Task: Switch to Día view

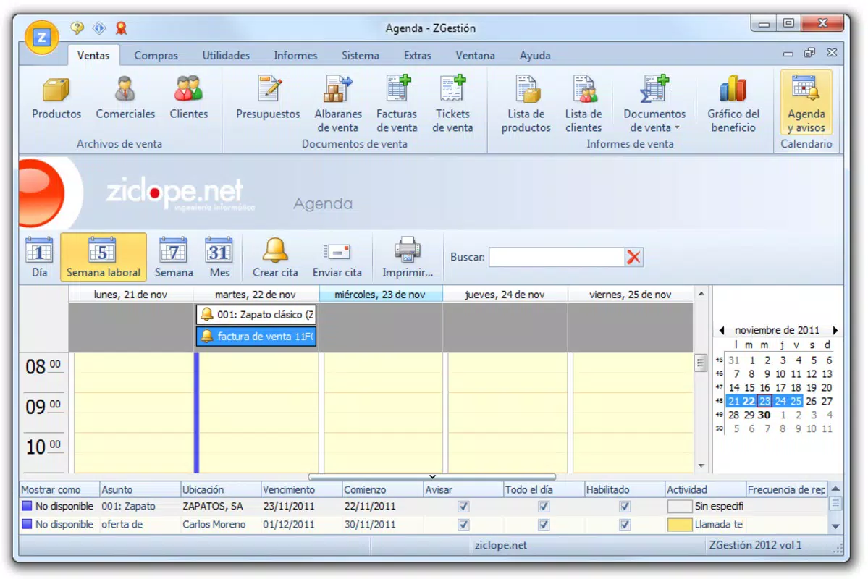Action: (39, 257)
